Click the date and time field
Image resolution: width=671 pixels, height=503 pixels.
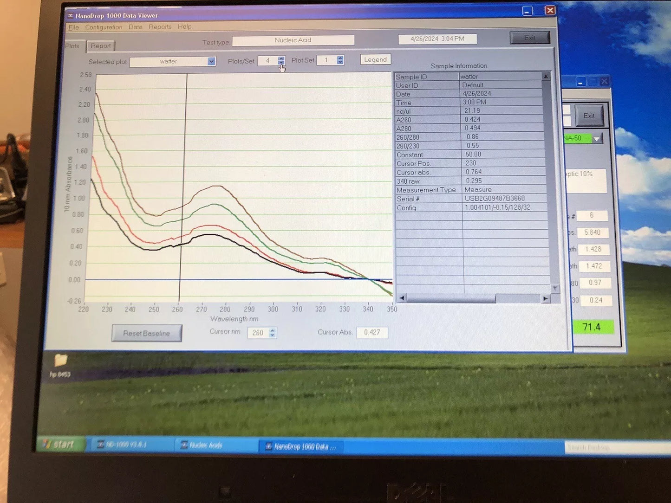[437, 39]
